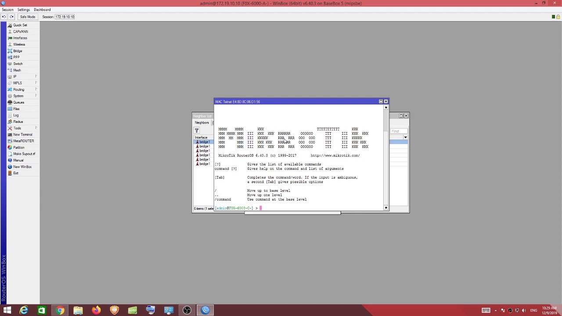Open the Partition menu entry

coord(18,147)
